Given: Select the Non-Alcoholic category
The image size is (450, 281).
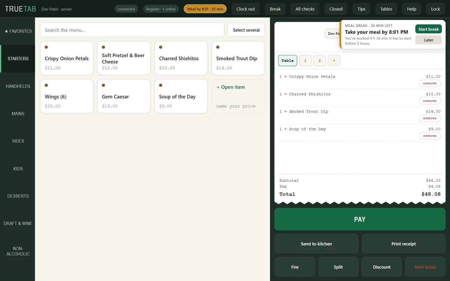Looking at the screenshot, I should tap(18, 251).
